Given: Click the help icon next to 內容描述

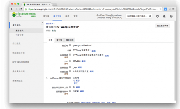Looking at the screenshot, I should [70, 55].
